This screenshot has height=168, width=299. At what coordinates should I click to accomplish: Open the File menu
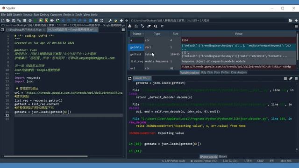[3, 14]
